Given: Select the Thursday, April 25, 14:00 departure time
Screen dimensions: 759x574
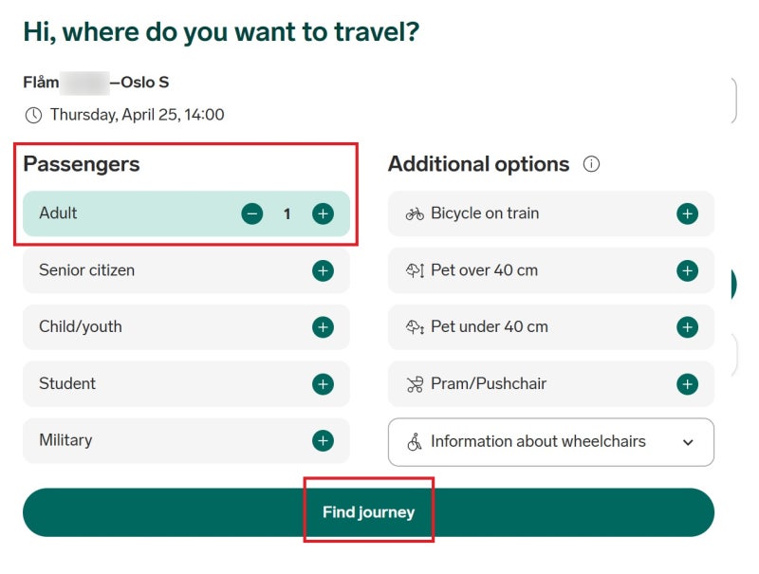Looking at the screenshot, I should (x=138, y=115).
